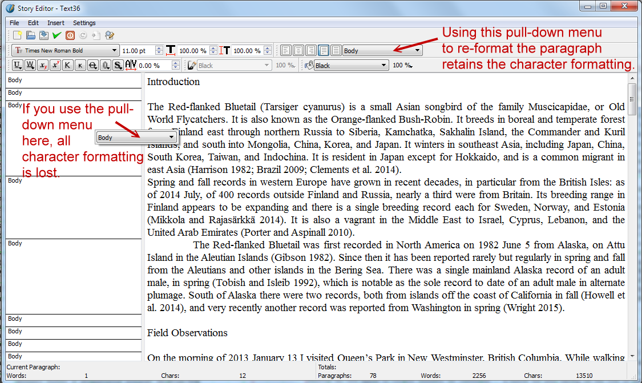Toggle the Superscript style button
642x383 pixels.
click(x=55, y=66)
